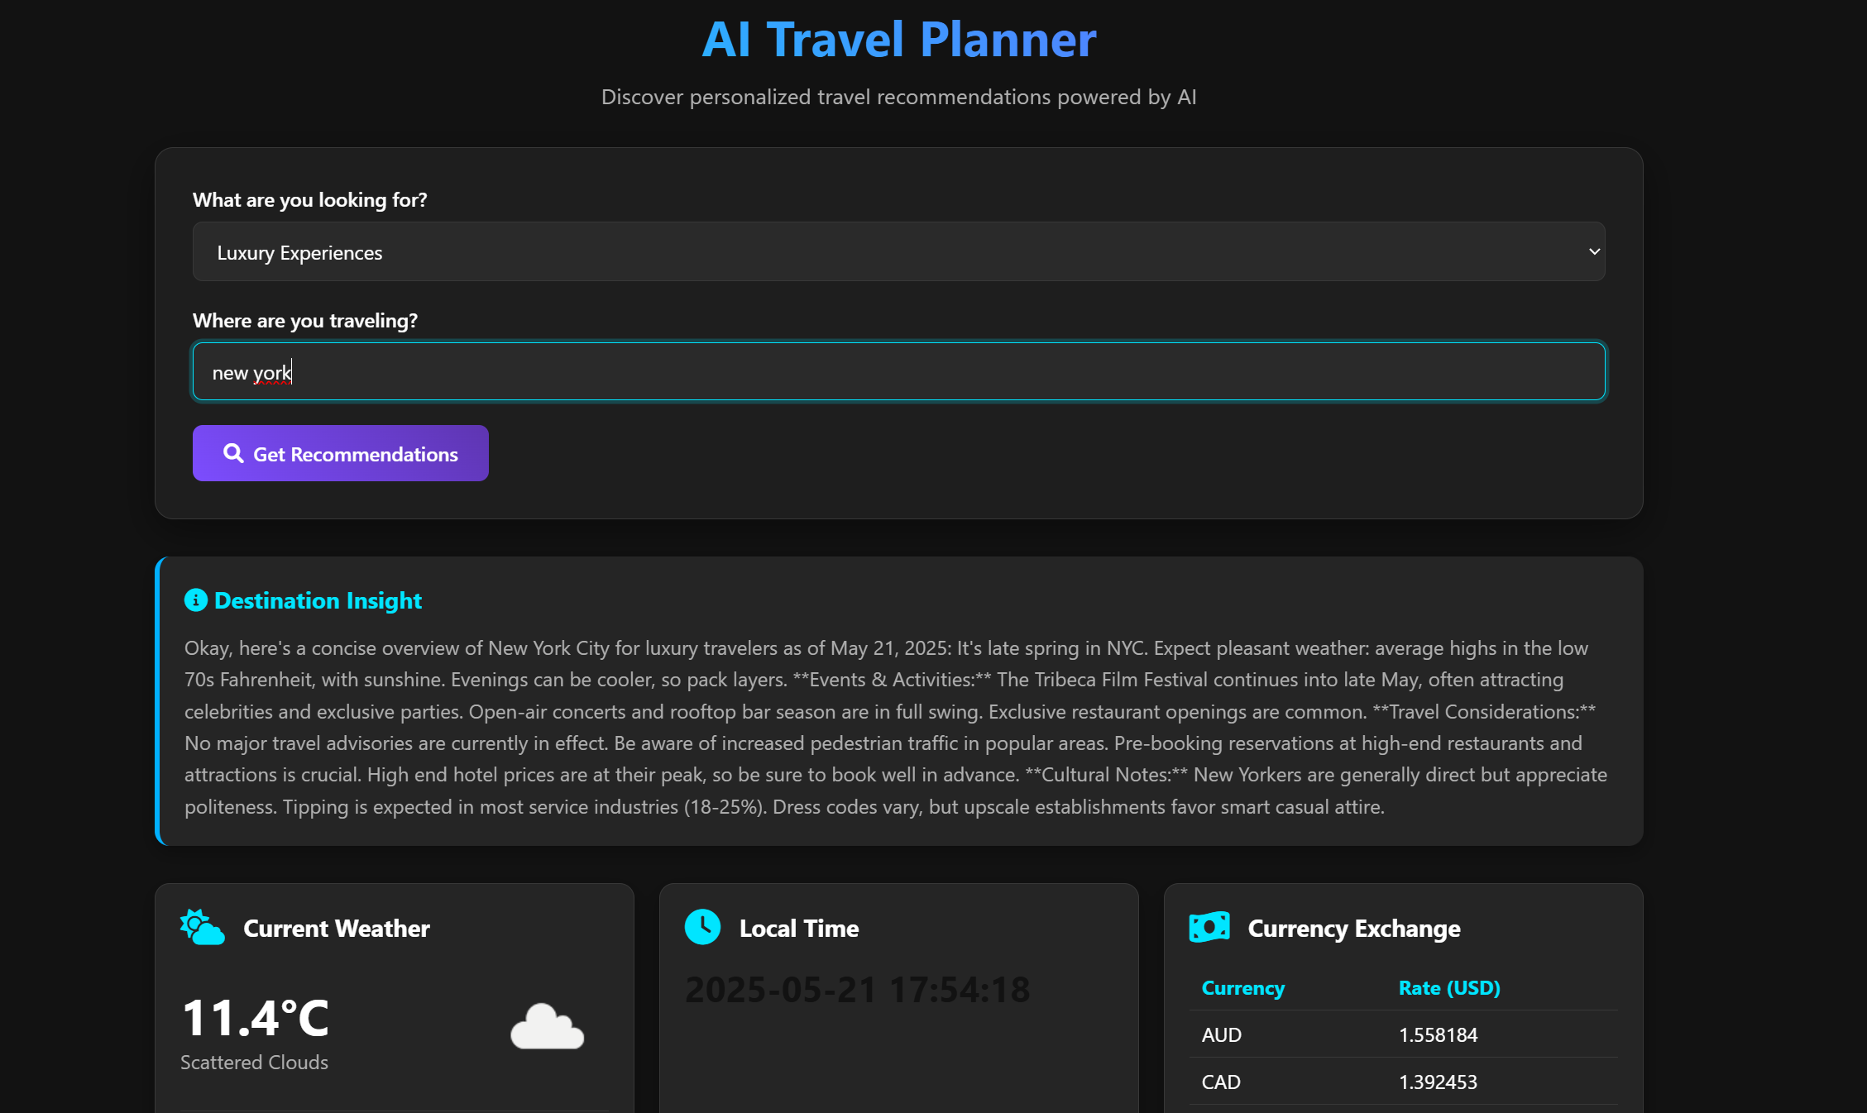Click the Currency Exchange heading

(x=1354, y=929)
